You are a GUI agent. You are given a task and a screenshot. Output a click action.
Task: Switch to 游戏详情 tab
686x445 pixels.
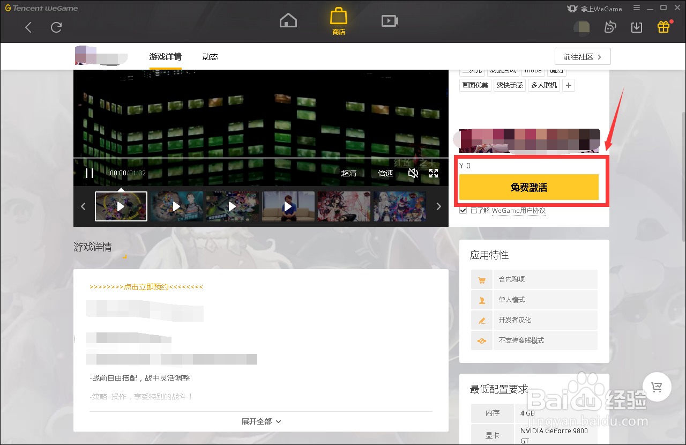[x=165, y=57]
